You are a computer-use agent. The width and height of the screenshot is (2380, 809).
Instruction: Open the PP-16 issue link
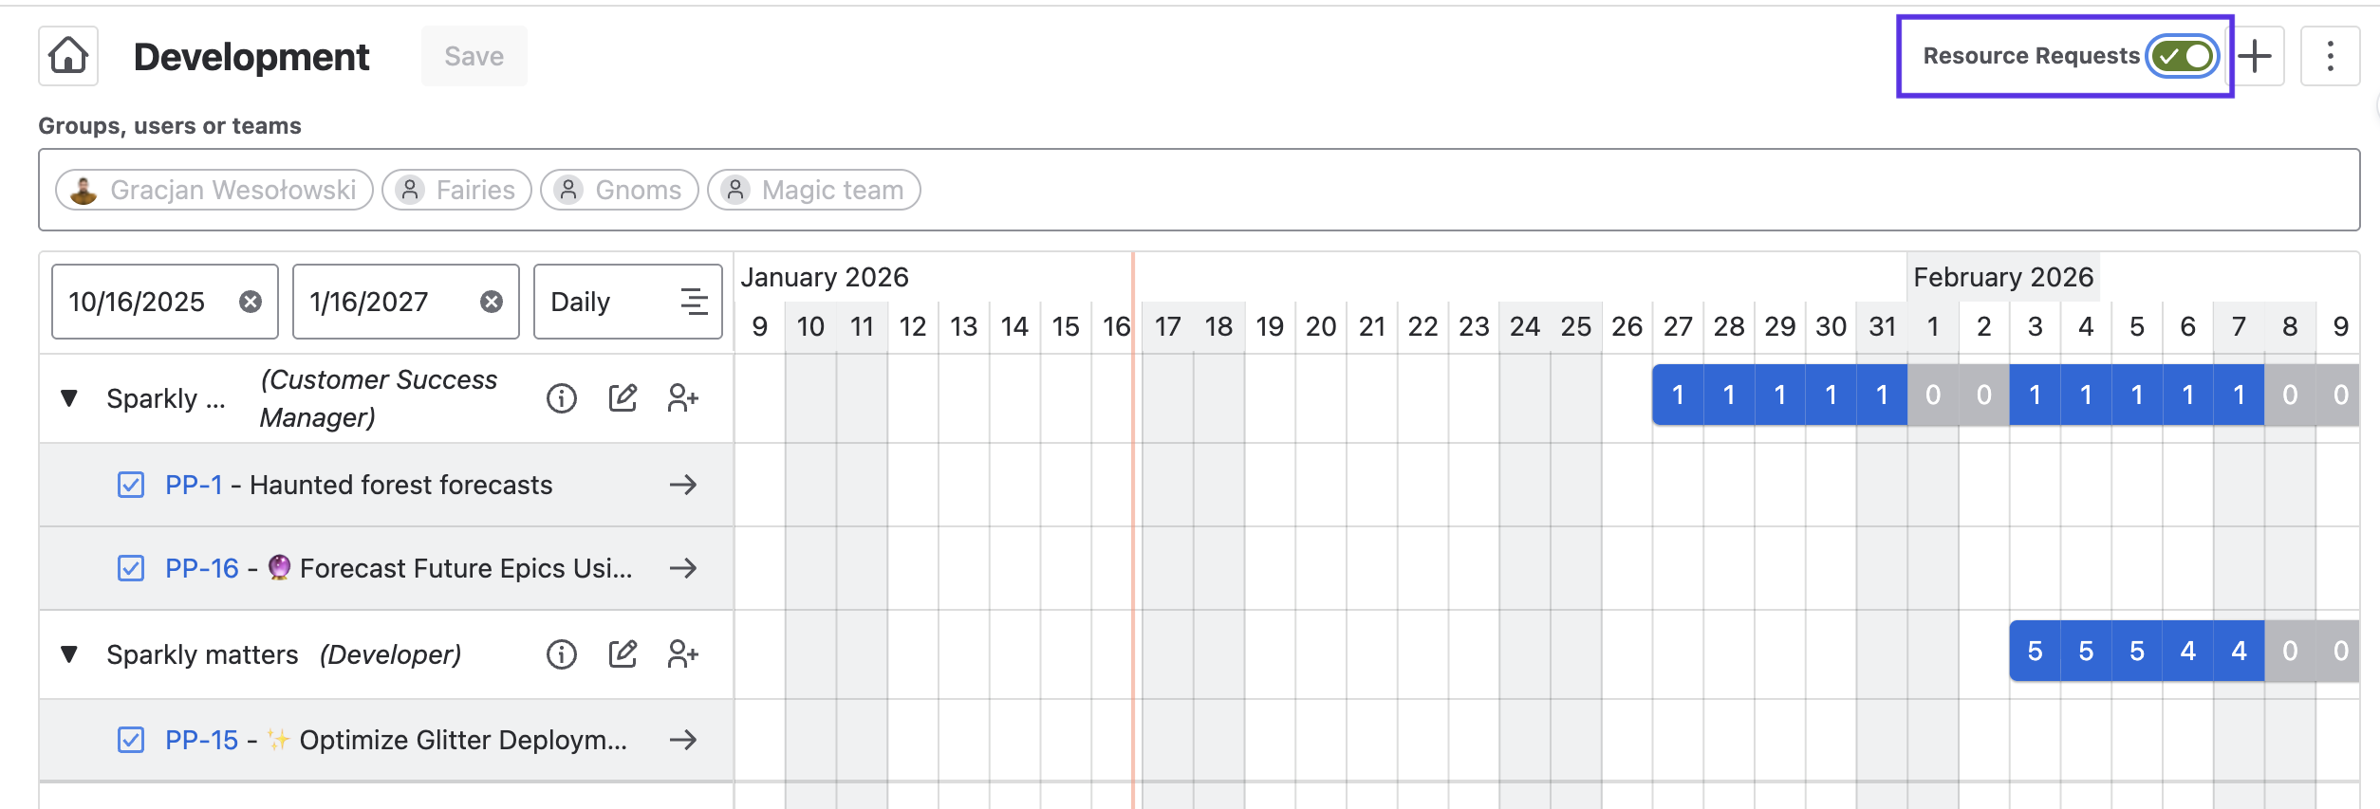201,568
